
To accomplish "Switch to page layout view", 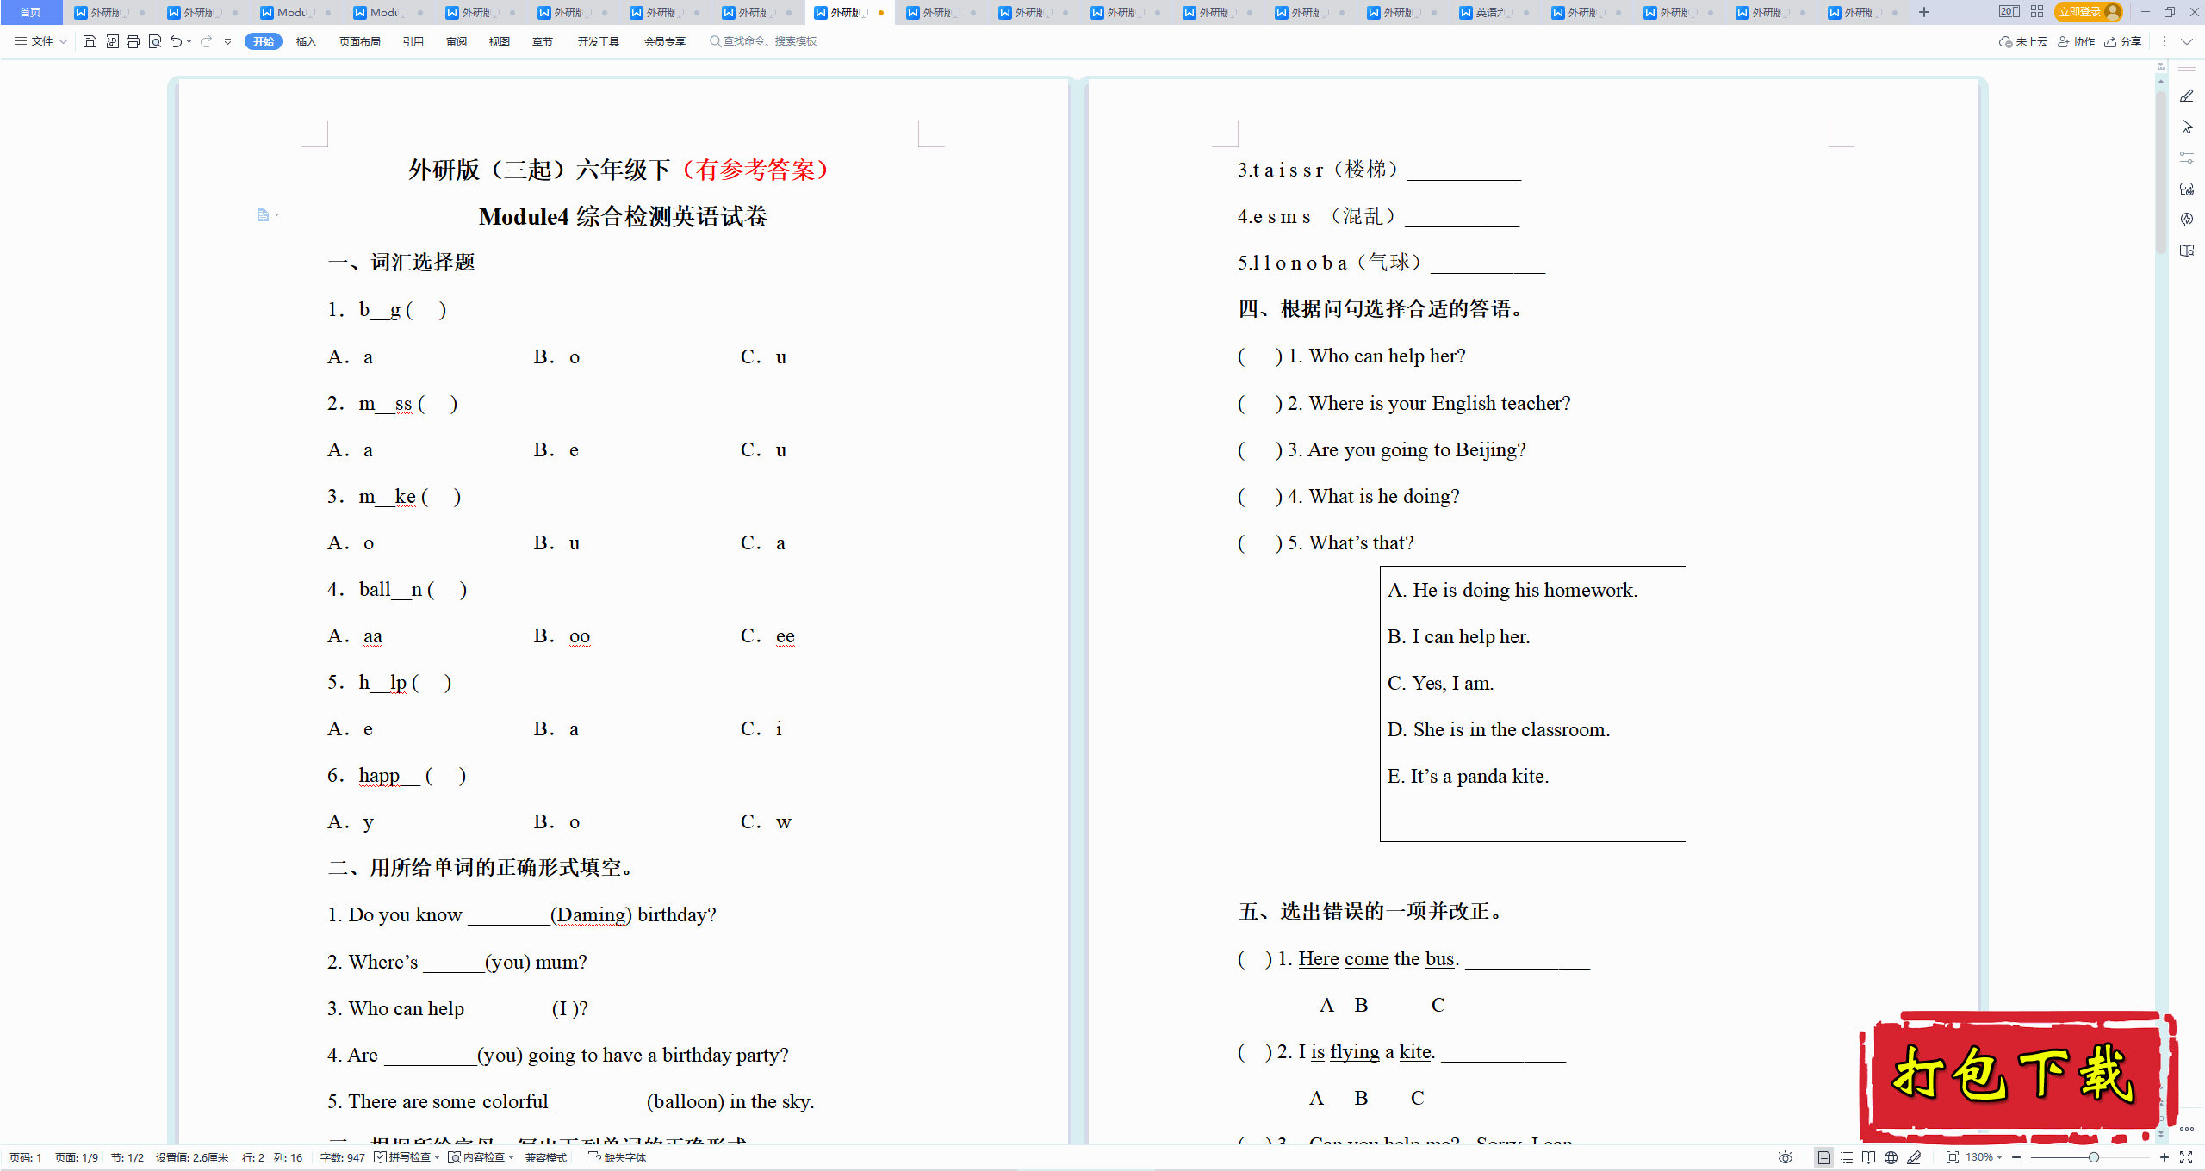I will coord(1823,1157).
